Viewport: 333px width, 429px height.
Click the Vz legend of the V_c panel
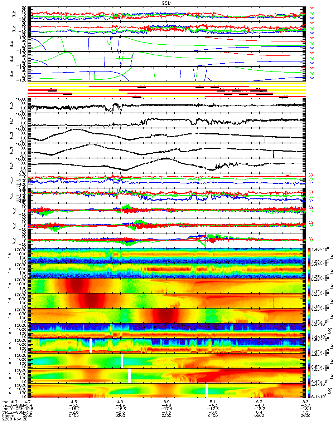[312, 192]
